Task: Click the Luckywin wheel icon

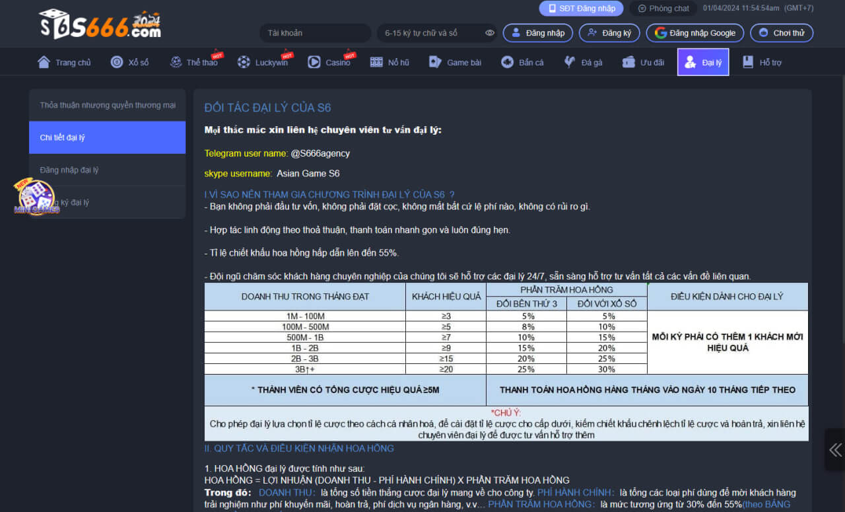Action: point(244,62)
